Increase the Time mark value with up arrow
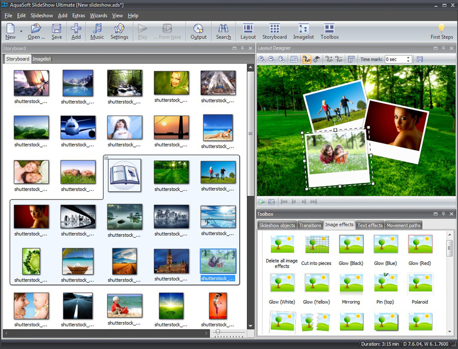Image resolution: width=458 pixels, height=349 pixels. (408, 57)
